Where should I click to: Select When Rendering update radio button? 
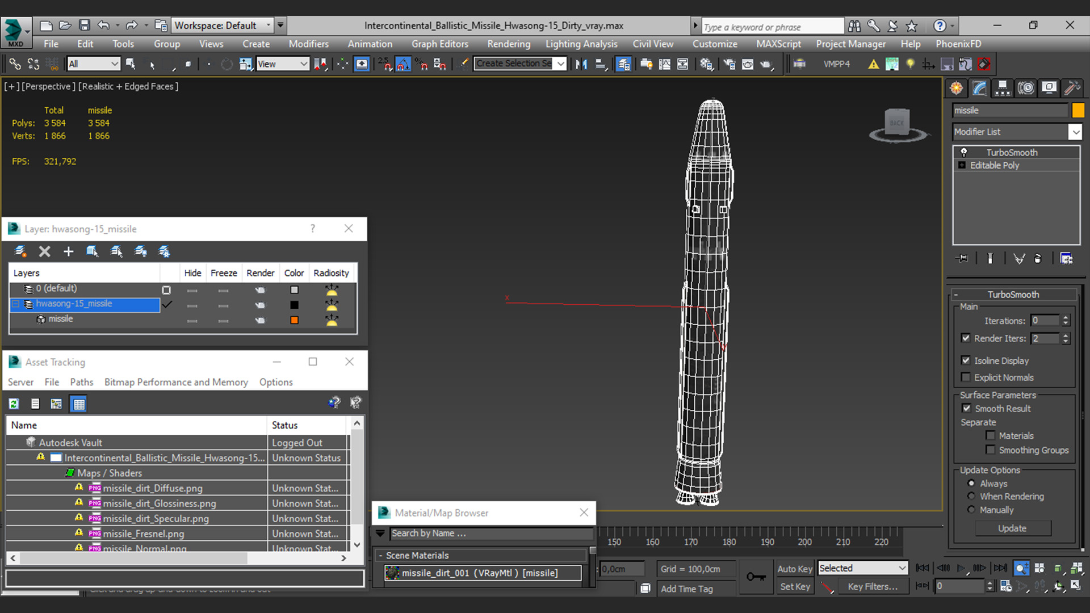[971, 496]
